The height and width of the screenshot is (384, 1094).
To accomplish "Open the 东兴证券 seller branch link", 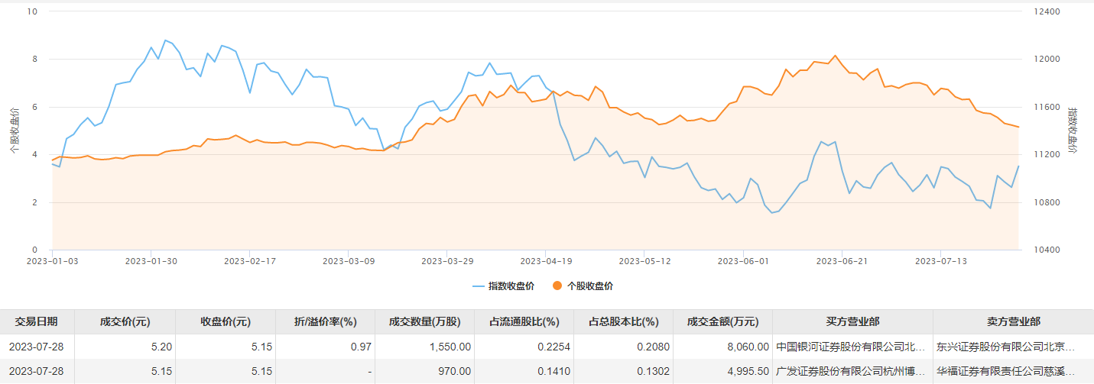I will coord(1005,347).
